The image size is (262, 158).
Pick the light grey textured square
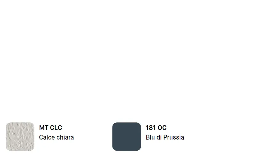[20, 136]
